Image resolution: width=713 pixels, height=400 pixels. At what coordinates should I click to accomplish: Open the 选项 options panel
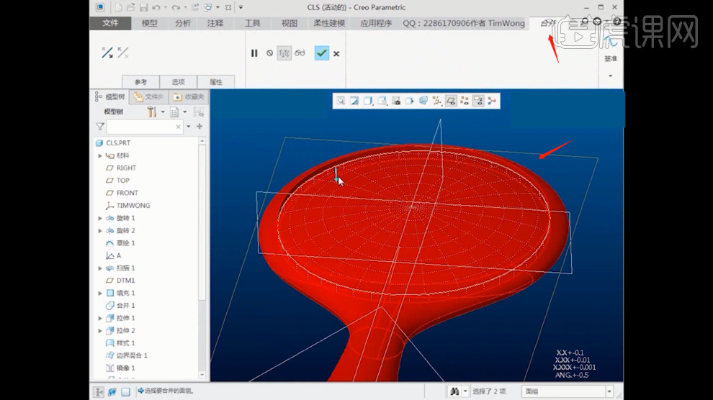tap(178, 82)
